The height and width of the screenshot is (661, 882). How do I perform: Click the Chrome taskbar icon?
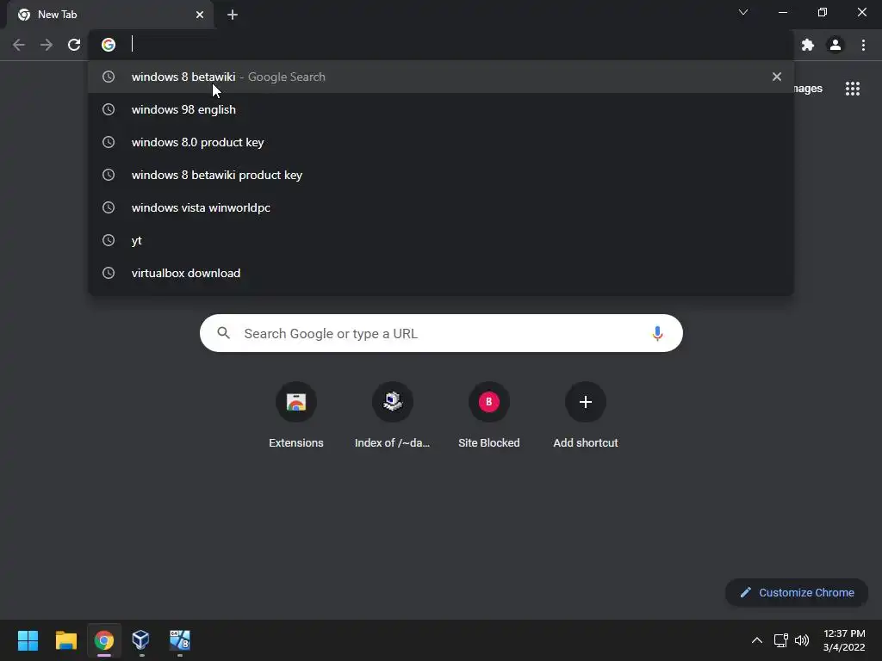click(x=104, y=640)
